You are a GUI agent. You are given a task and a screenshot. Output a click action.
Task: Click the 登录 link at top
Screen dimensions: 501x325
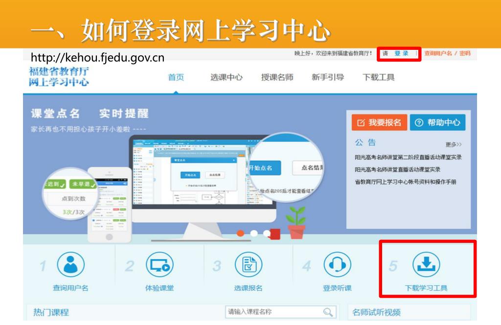(401, 53)
